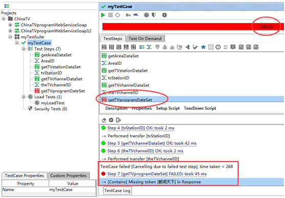Image resolution: width=285 pixels, height=198 pixels.
Task: Switch to the TestSteps tab
Action: 113,38
